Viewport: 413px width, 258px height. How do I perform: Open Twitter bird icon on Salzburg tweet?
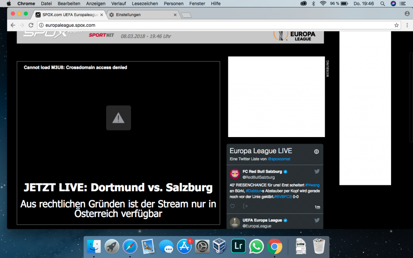[317, 171]
